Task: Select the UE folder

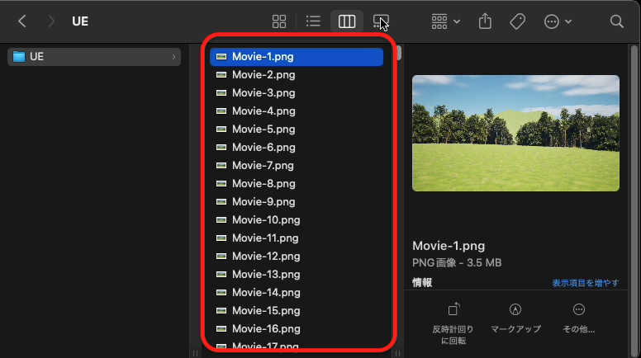Action: 94,57
